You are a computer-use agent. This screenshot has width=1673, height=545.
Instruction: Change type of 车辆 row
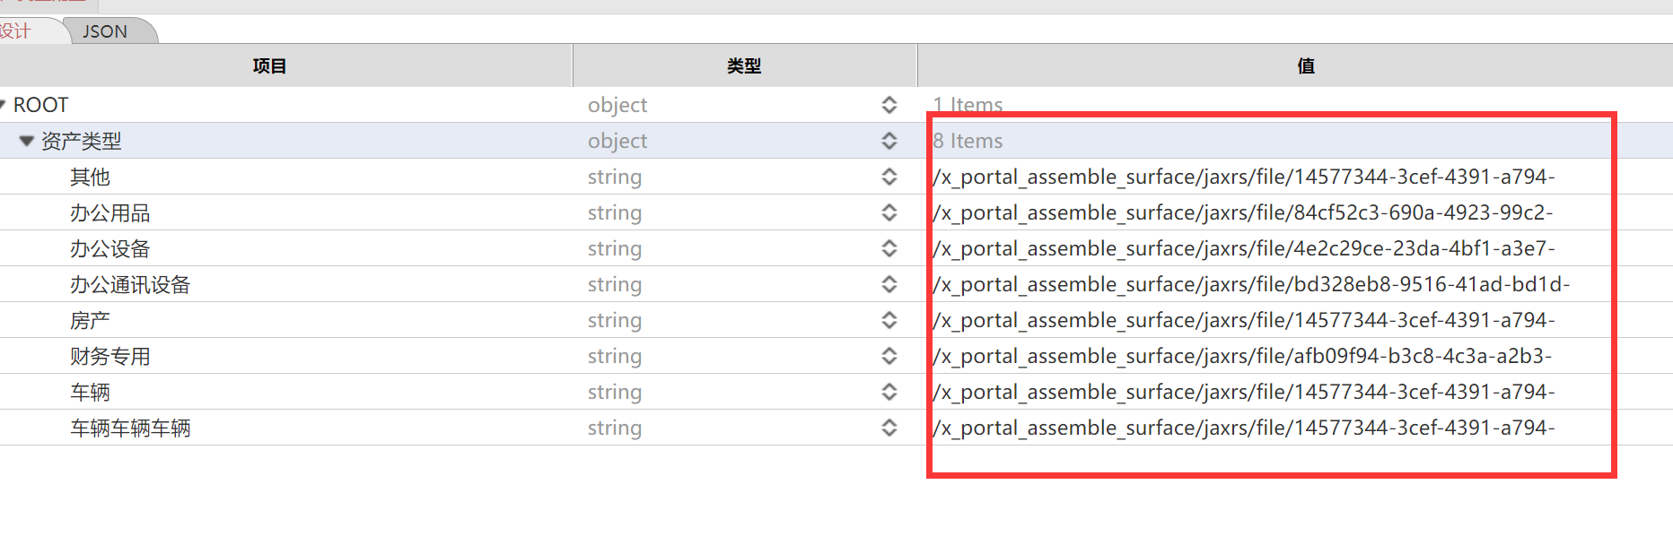point(889,392)
